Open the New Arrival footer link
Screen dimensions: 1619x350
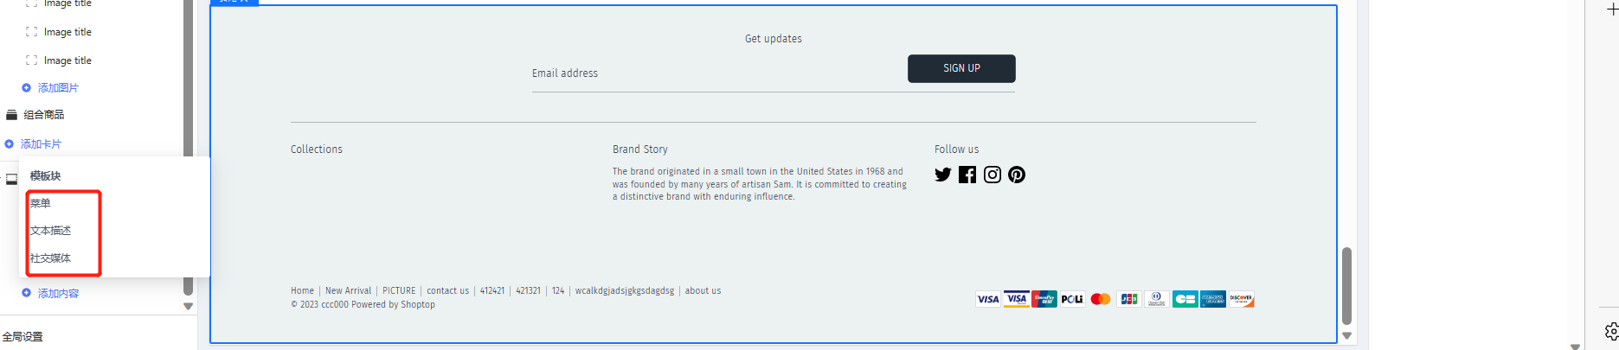pos(348,291)
